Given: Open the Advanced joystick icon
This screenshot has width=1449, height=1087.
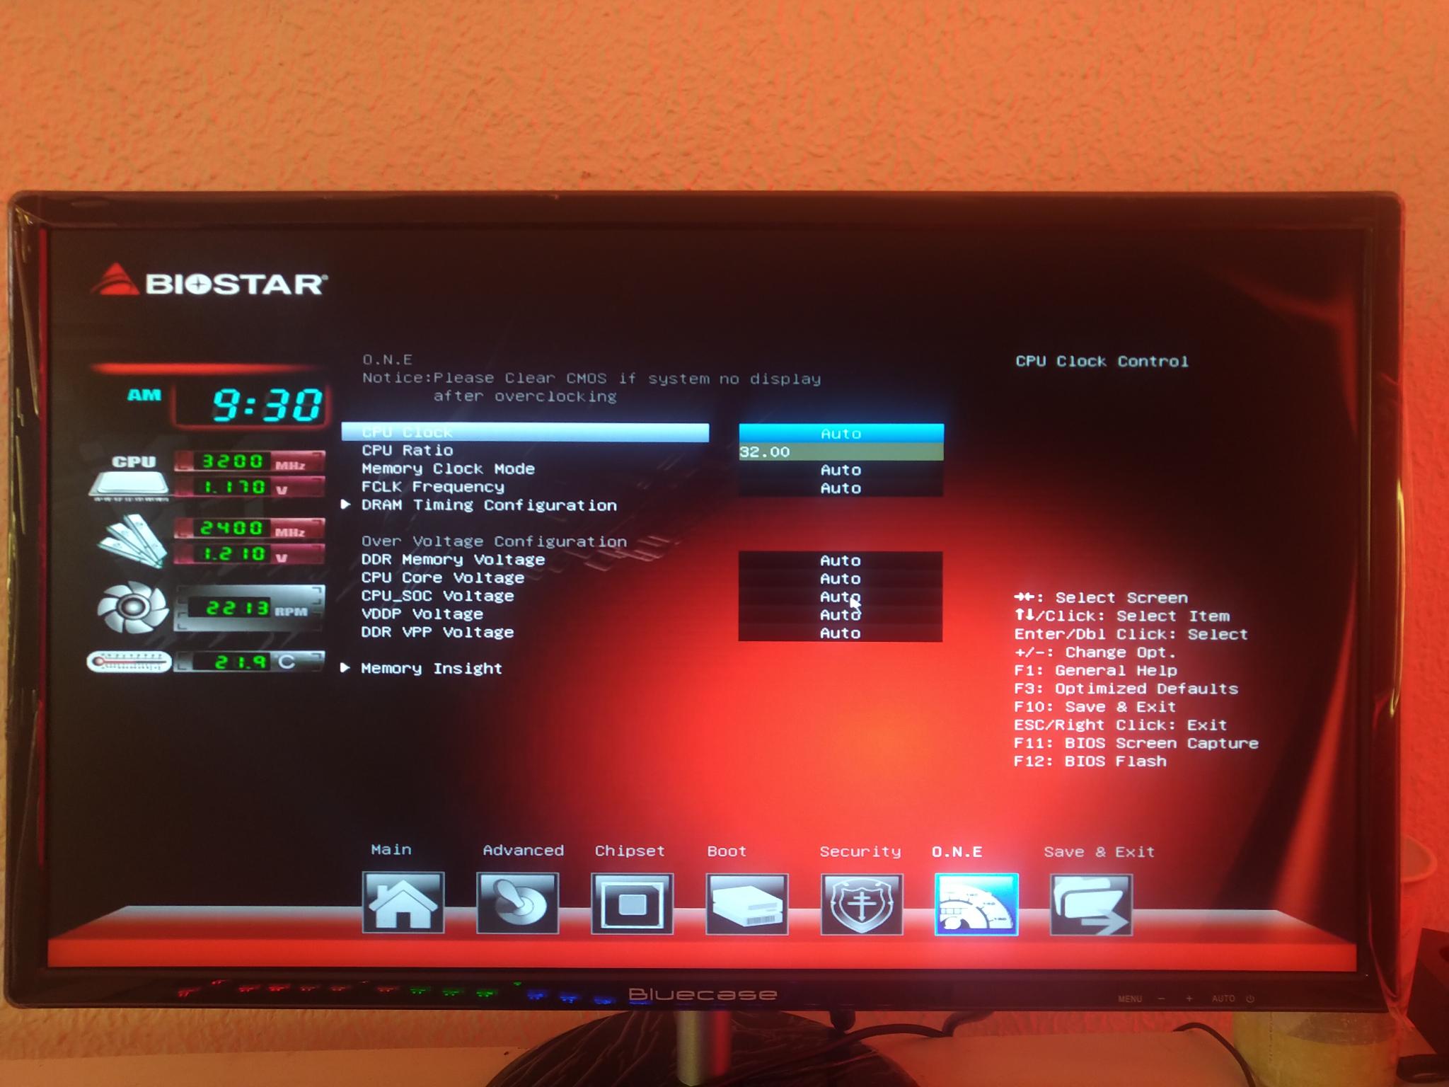Looking at the screenshot, I should point(518,904).
